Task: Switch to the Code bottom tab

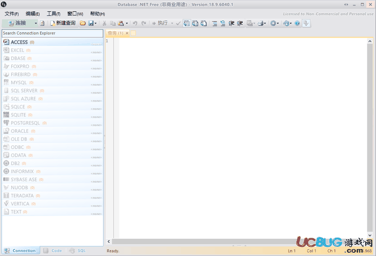Action: pos(53,251)
